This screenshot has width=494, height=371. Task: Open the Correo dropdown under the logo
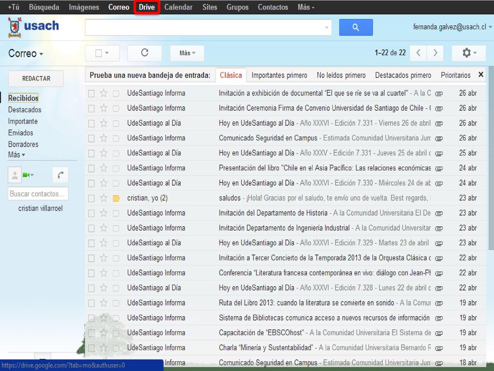coord(26,53)
